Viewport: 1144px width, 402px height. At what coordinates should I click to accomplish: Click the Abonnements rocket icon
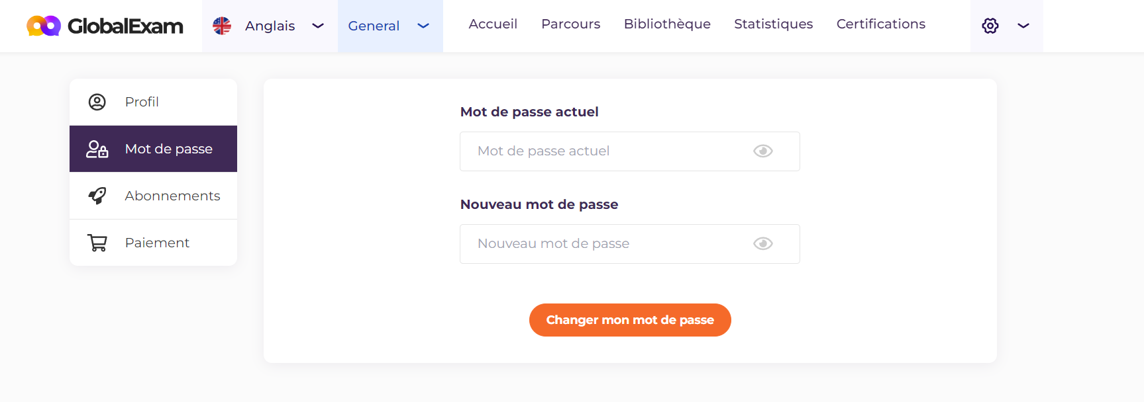(97, 196)
